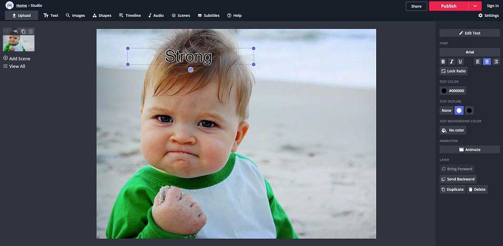Open the Arial font dropdown
The image size is (503, 246).
469,52
